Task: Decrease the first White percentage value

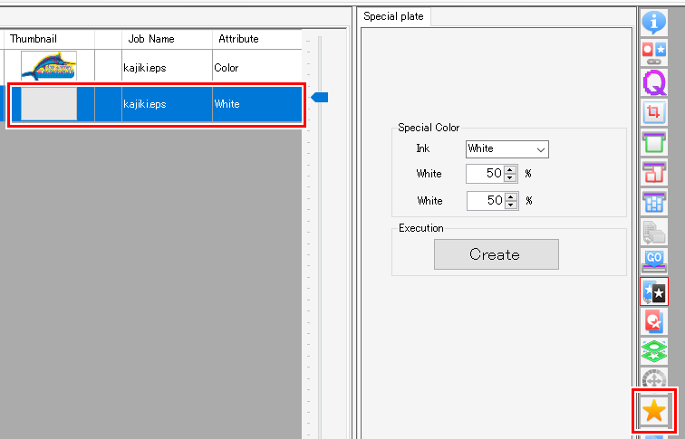Action: (510, 177)
